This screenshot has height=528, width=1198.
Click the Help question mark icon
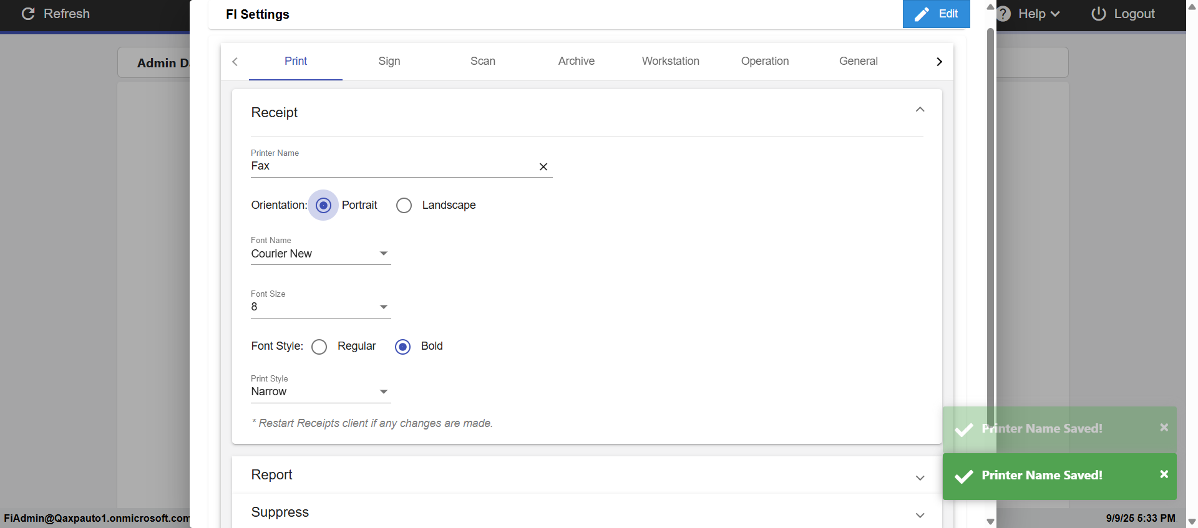click(x=1003, y=14)
